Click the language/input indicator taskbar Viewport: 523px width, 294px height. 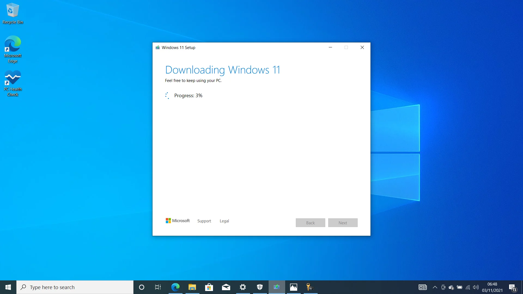click(x=421, y=287)
